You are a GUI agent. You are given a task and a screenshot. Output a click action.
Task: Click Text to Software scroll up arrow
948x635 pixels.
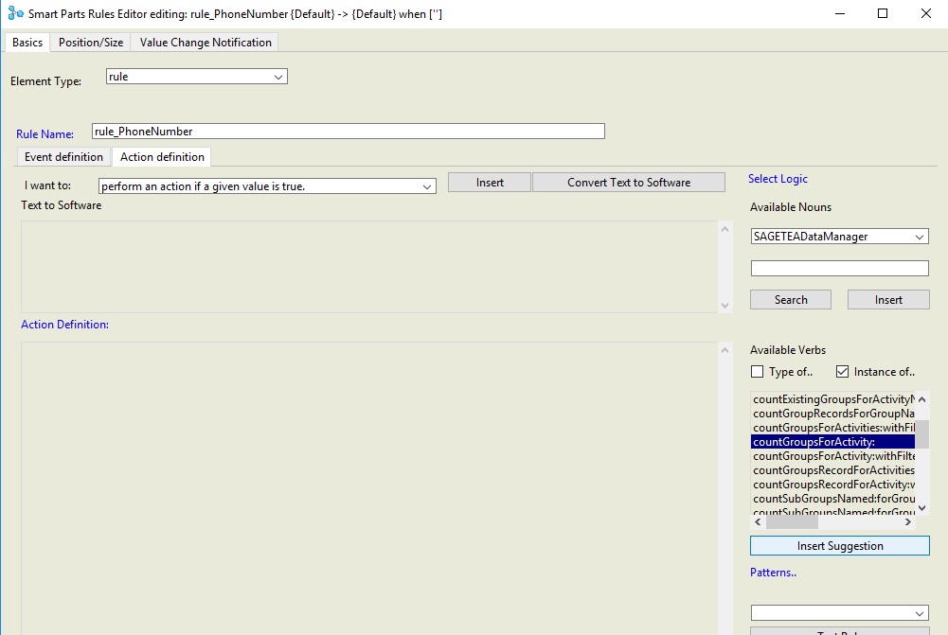(724, 229)
